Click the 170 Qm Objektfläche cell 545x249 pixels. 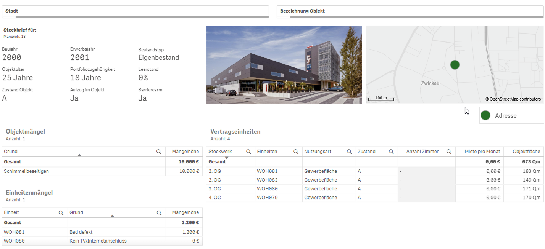(532, 198)
